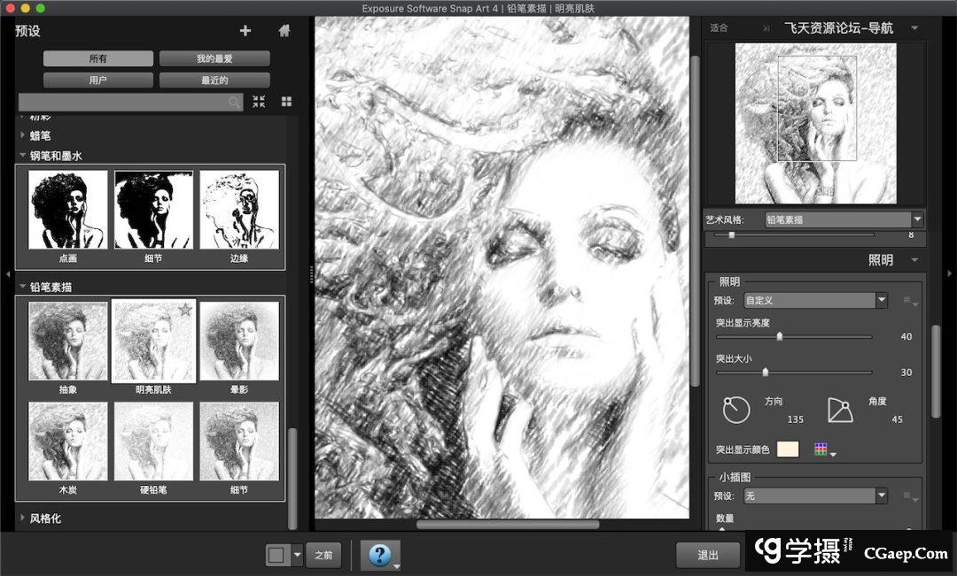Click the 方向 direction dial icon
Viewport: 957px width, 576px height.
pos(736,409)
